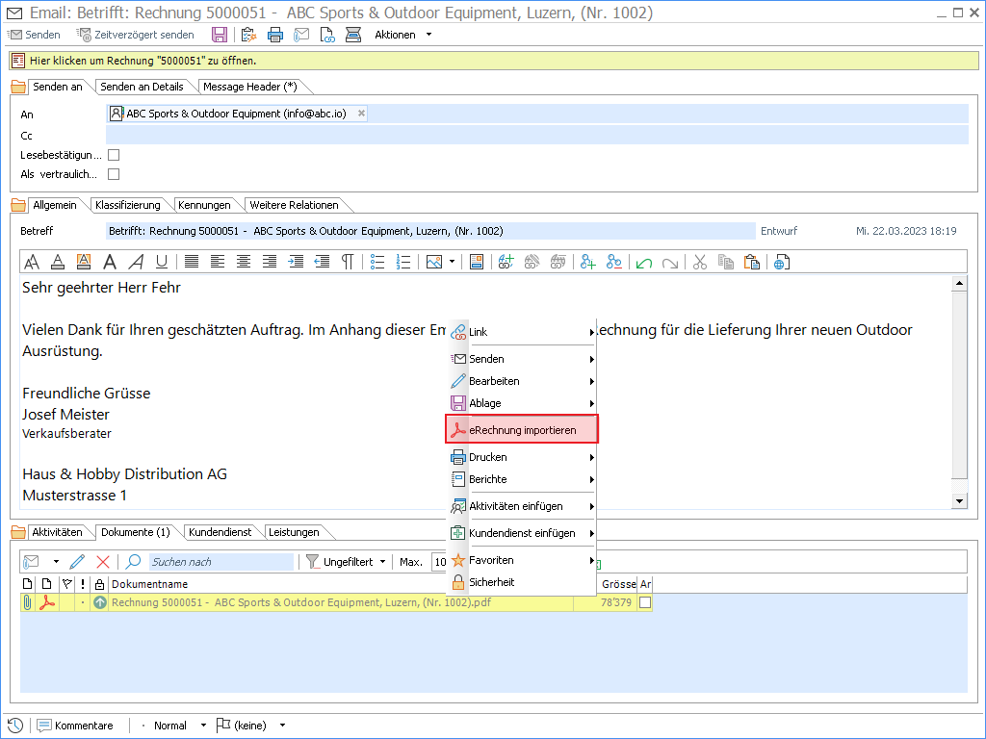The image size is (986, 739).
Task: Delete document with the red X icon
Action: [103, 562]
